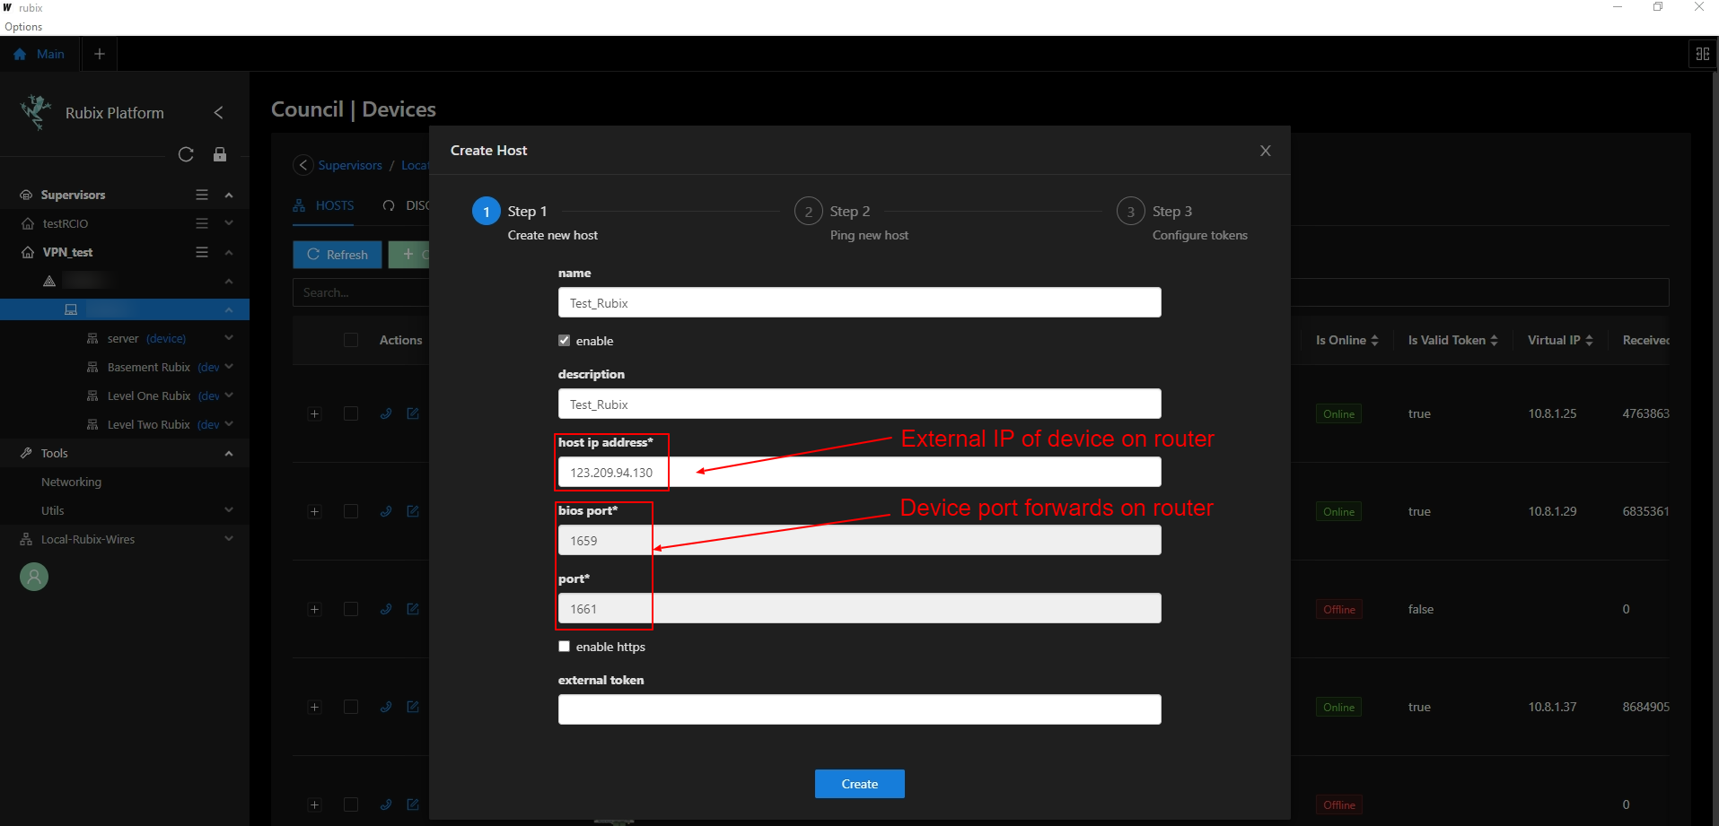Click the layout grid icon top right
This screenshot has height=826, width=1719.
1702,54
